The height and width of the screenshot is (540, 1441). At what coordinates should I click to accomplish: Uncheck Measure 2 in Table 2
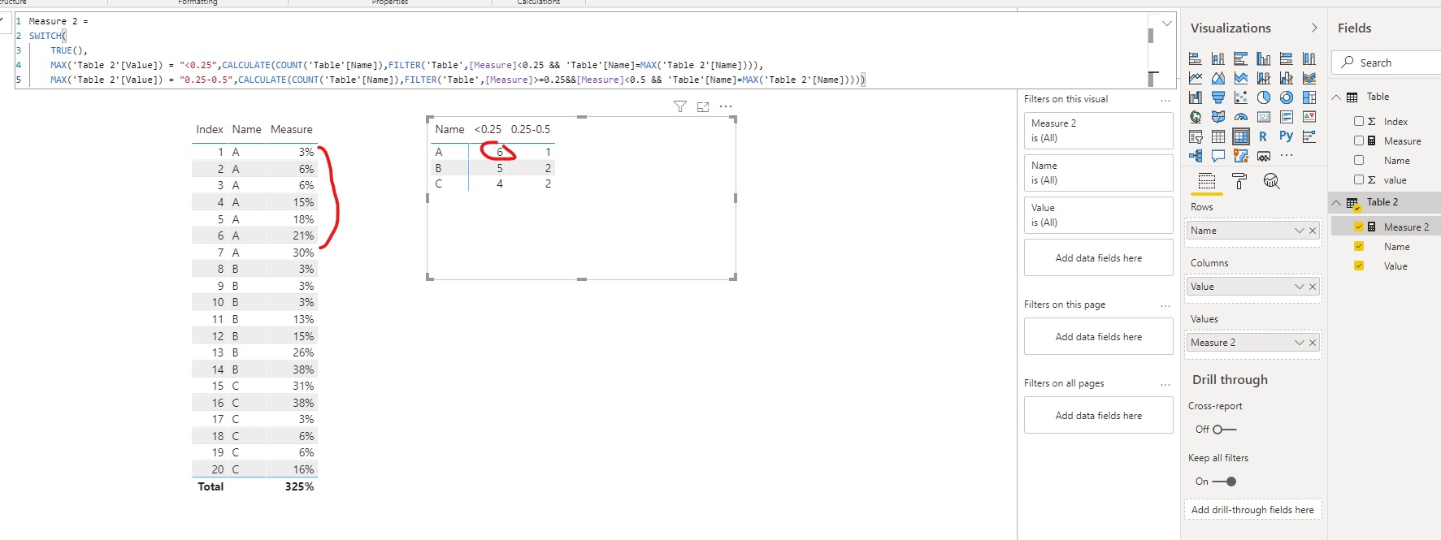1358,227
